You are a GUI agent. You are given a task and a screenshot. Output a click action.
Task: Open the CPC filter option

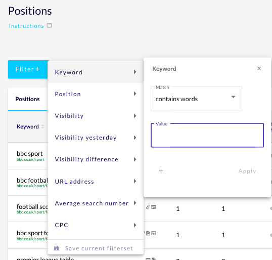(x=96, y=225)
